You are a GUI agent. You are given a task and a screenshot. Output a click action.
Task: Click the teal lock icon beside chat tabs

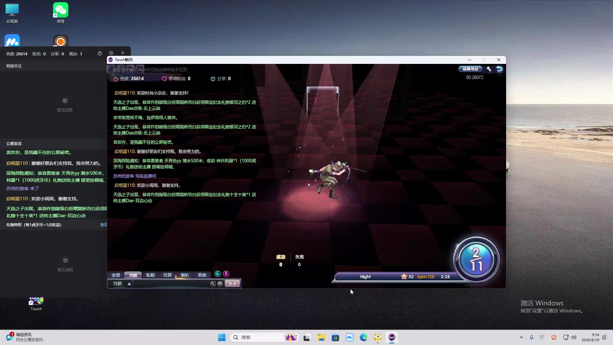[218, 274]
